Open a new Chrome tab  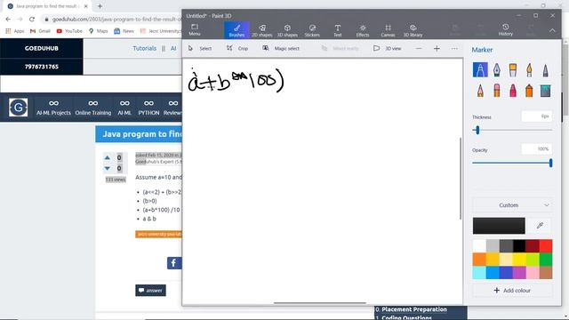click(100, 6)
